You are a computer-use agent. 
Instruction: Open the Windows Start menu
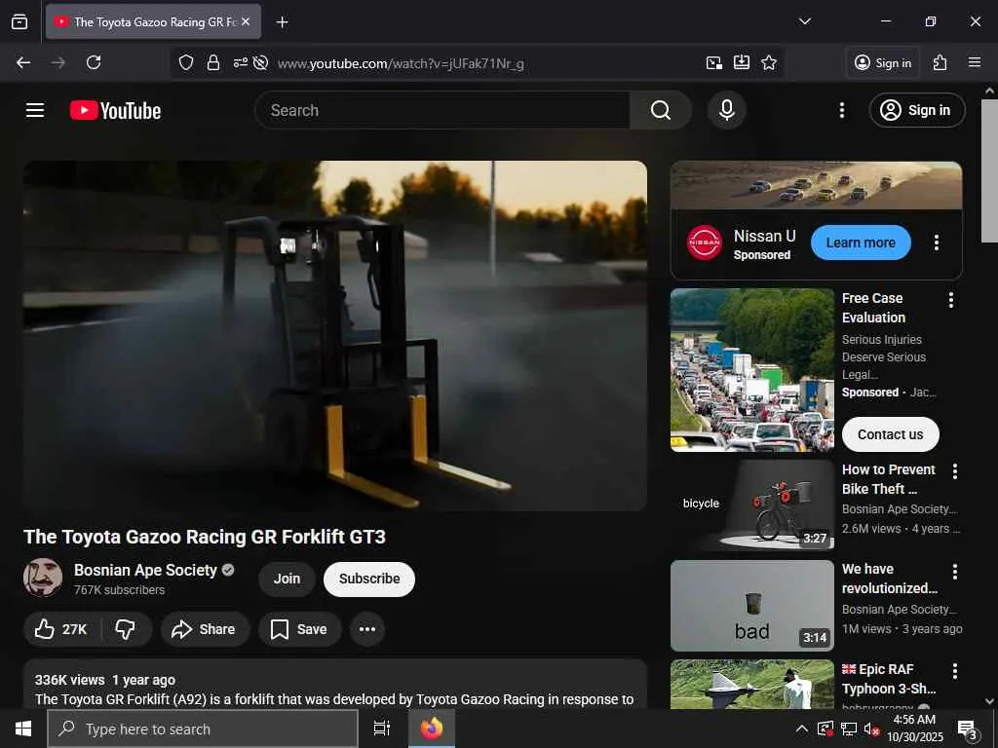[23, 729]
